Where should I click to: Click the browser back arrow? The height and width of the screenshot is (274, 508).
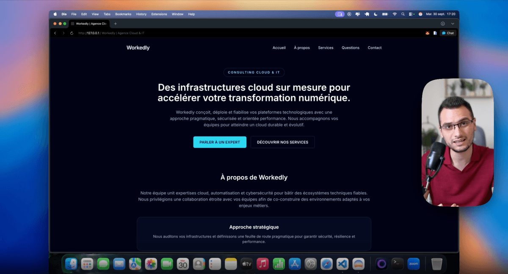click(x=55, y=33)
